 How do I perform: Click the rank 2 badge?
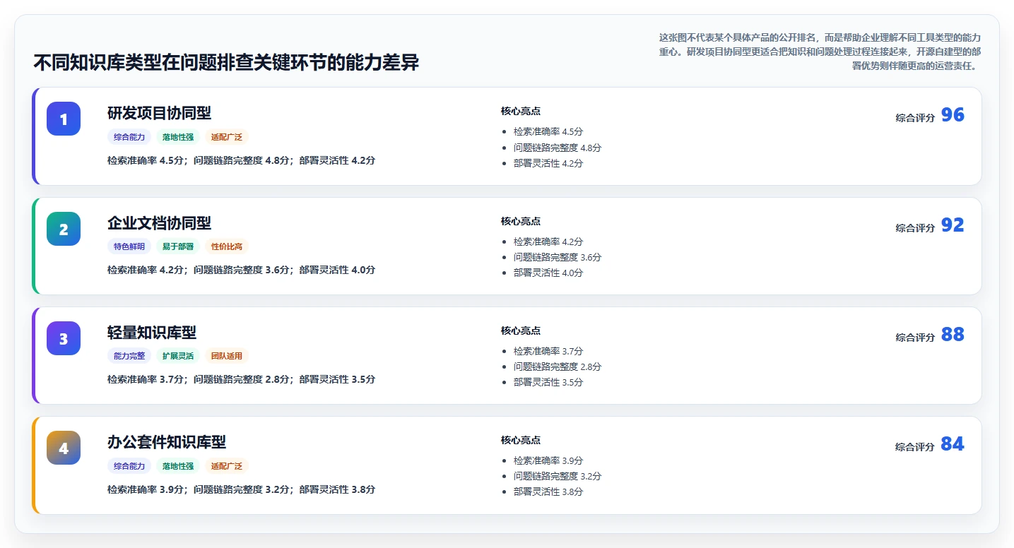(64, 229)
